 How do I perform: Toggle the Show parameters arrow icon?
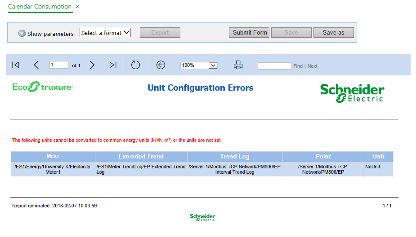22,33
